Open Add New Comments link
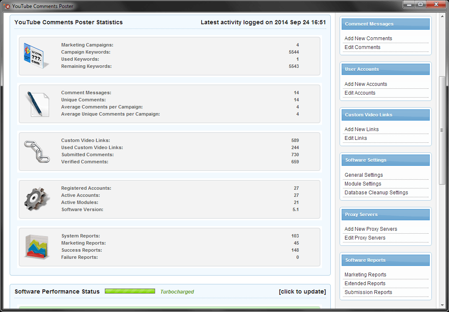This screenshot has height=312, width=449. coord(368,39)
